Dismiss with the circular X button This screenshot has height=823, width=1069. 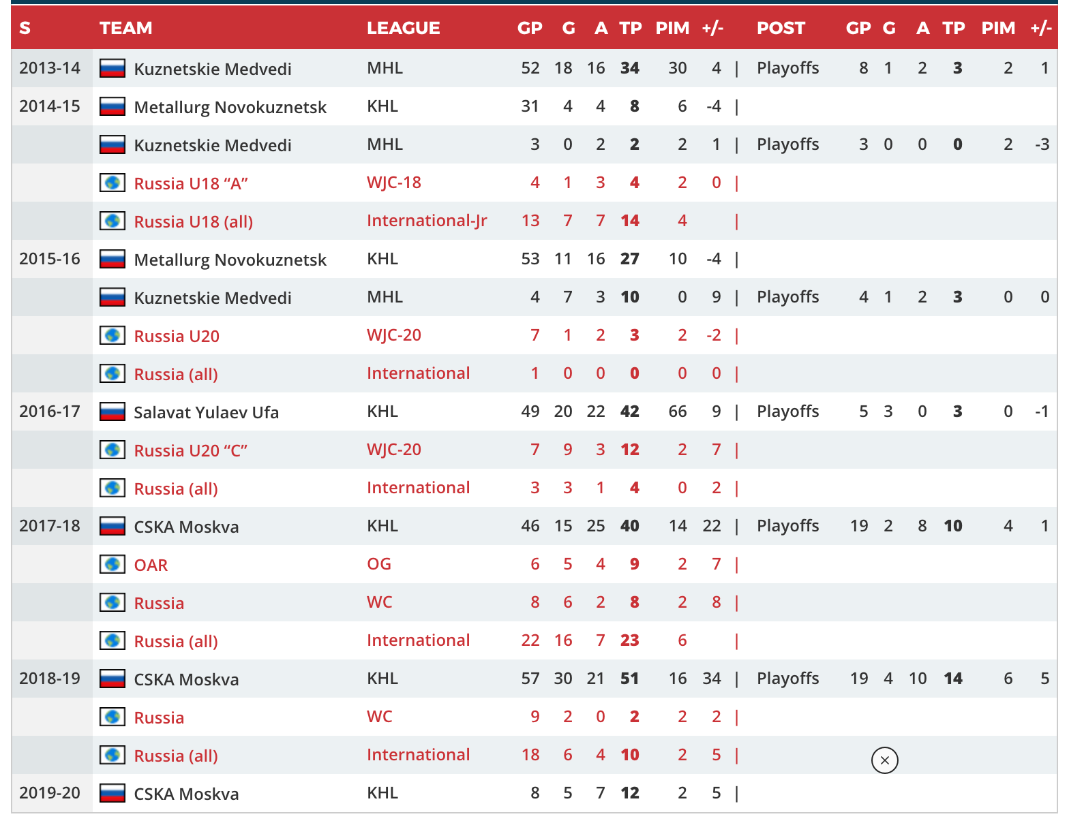coord(884,760)
